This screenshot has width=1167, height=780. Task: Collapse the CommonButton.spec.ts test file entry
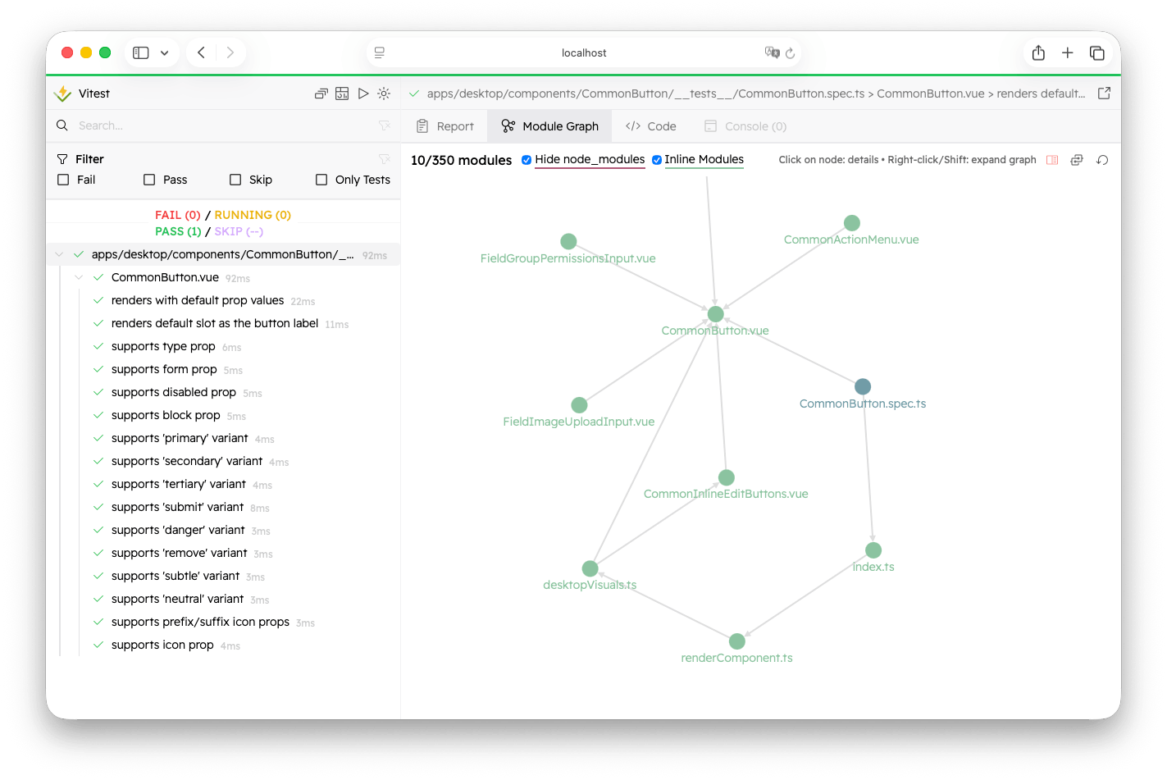tap(58, 253)
